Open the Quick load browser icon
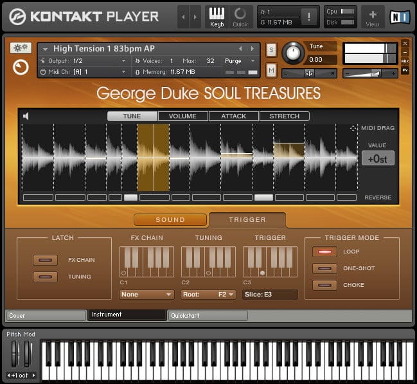The height and width of the screenshot is (384, 417). coord(240,17)
